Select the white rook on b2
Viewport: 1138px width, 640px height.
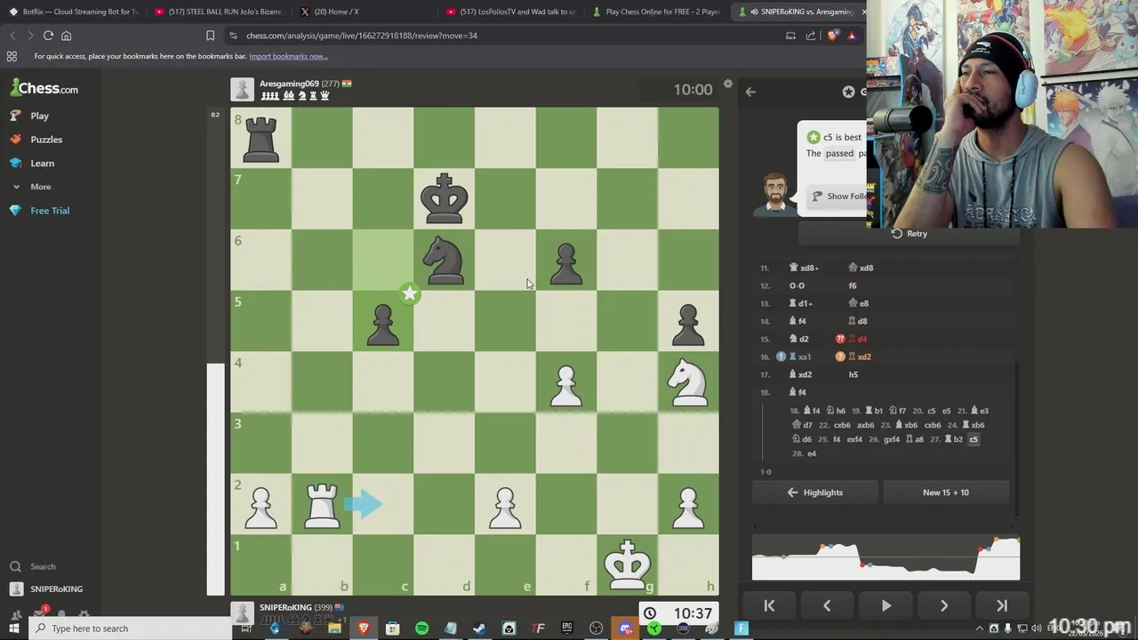coord(322,504)
